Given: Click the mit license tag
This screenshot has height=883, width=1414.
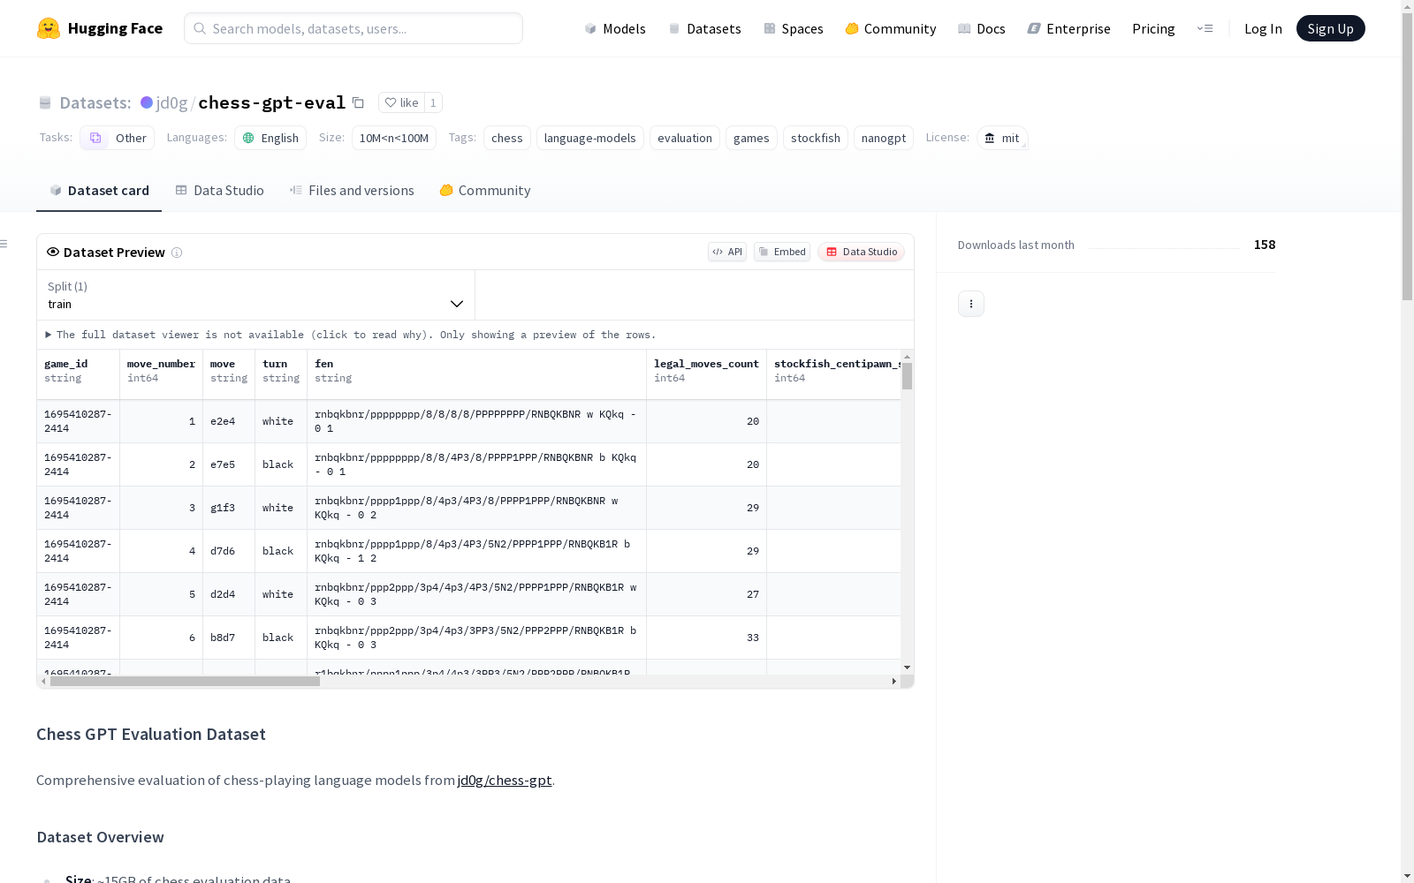Looking at the screenshot, I should coord(1002,138).
